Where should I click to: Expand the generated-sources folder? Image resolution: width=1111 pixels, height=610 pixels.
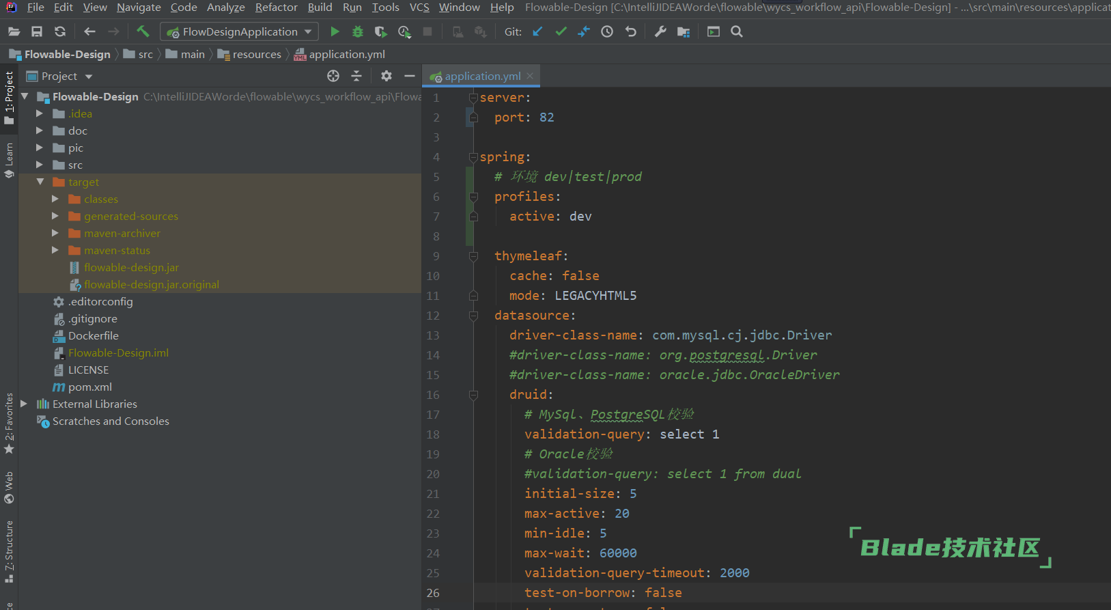pyautogui.click(x=55, y=216)
